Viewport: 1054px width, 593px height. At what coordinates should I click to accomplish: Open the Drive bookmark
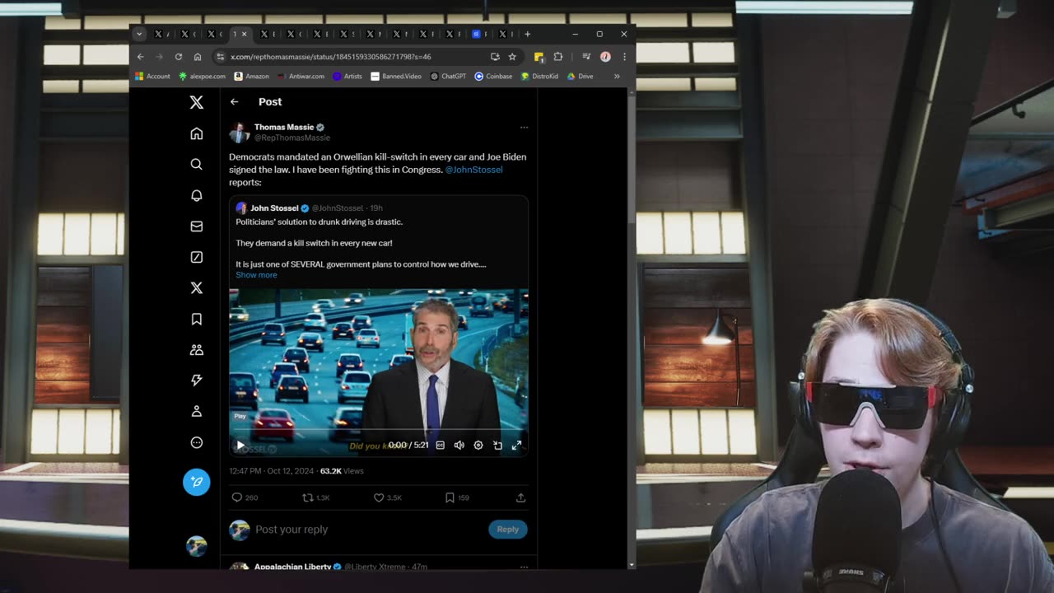click(580, 77)
